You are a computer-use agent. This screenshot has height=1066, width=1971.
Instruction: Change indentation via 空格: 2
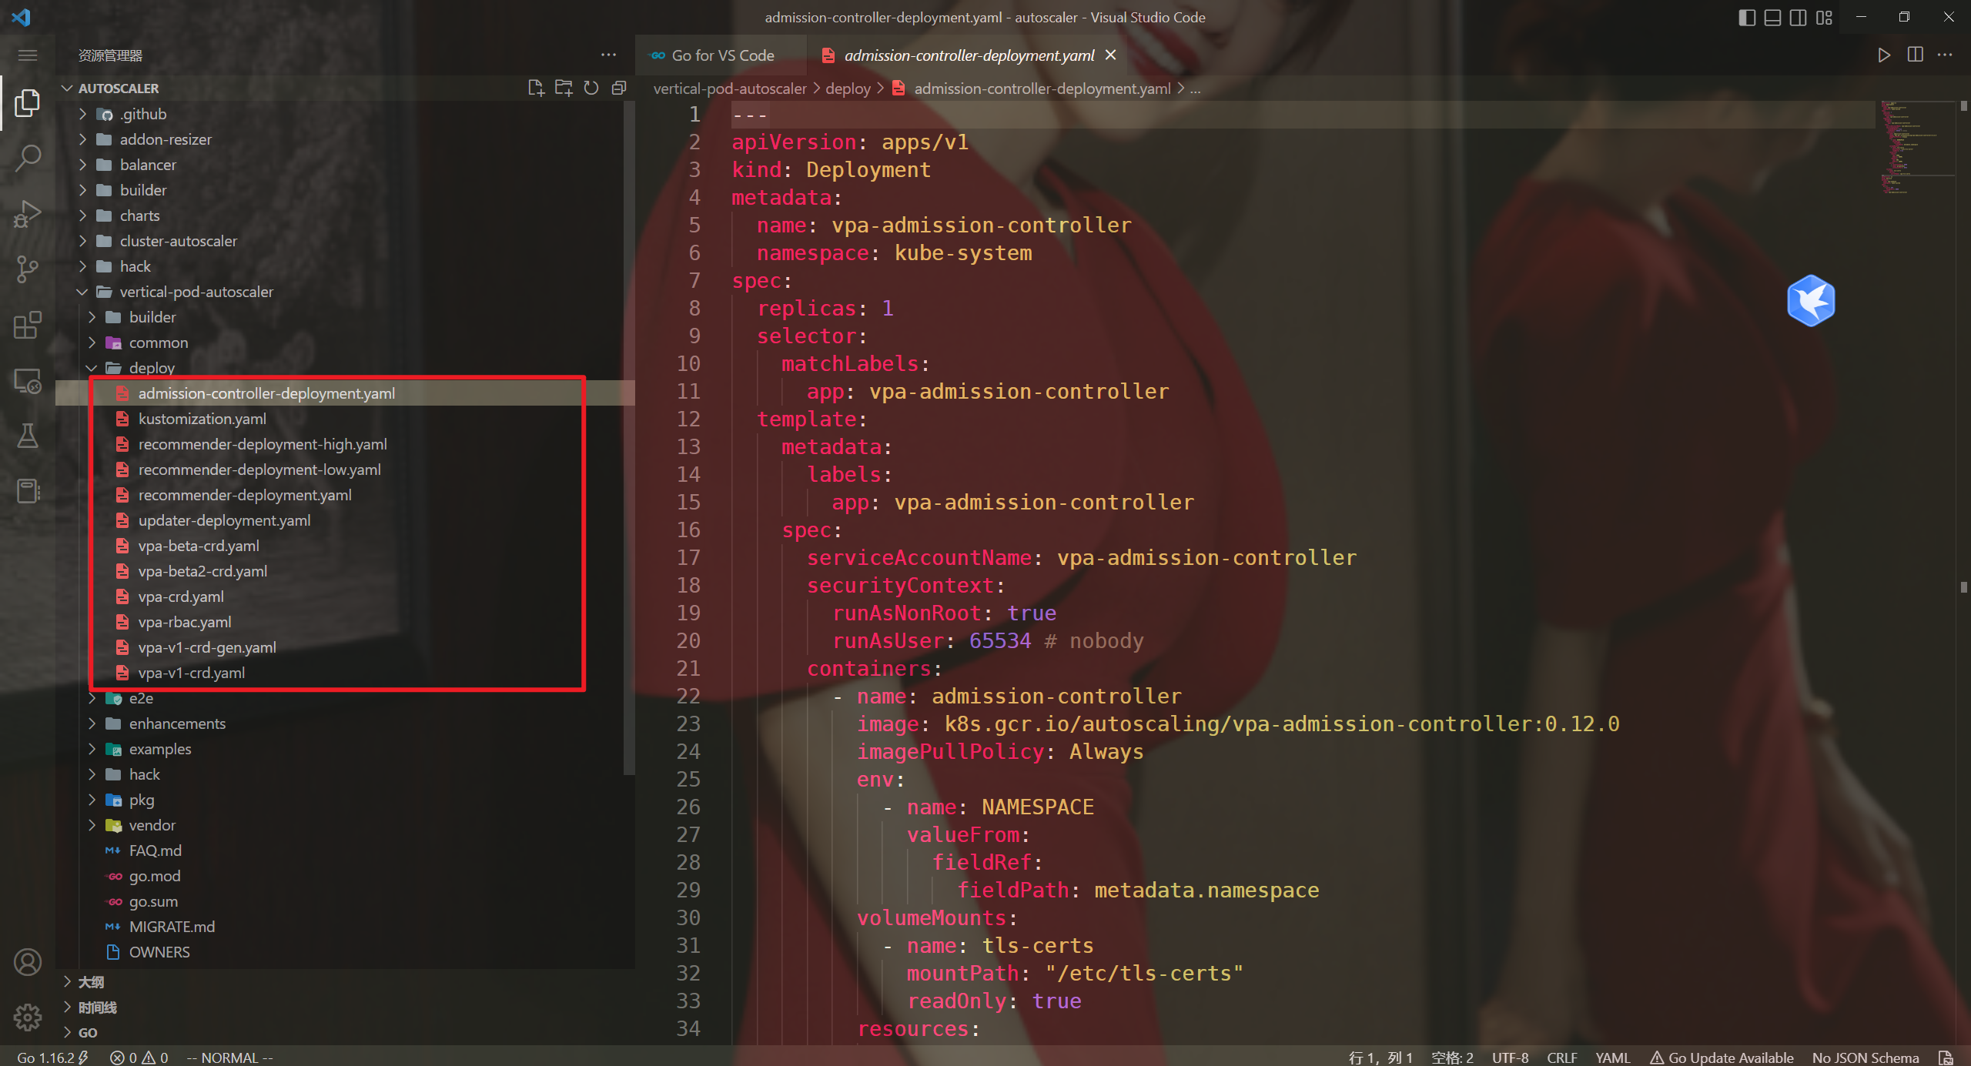pos(1452,1058)
